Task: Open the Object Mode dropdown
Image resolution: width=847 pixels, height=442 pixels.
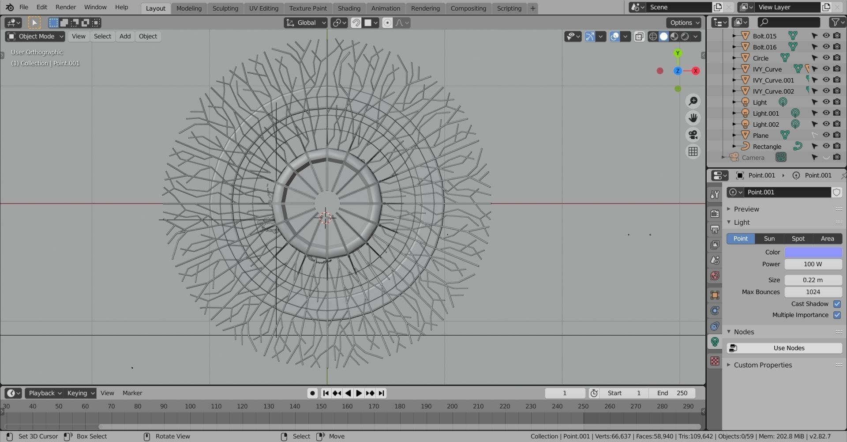Action: 35,36
